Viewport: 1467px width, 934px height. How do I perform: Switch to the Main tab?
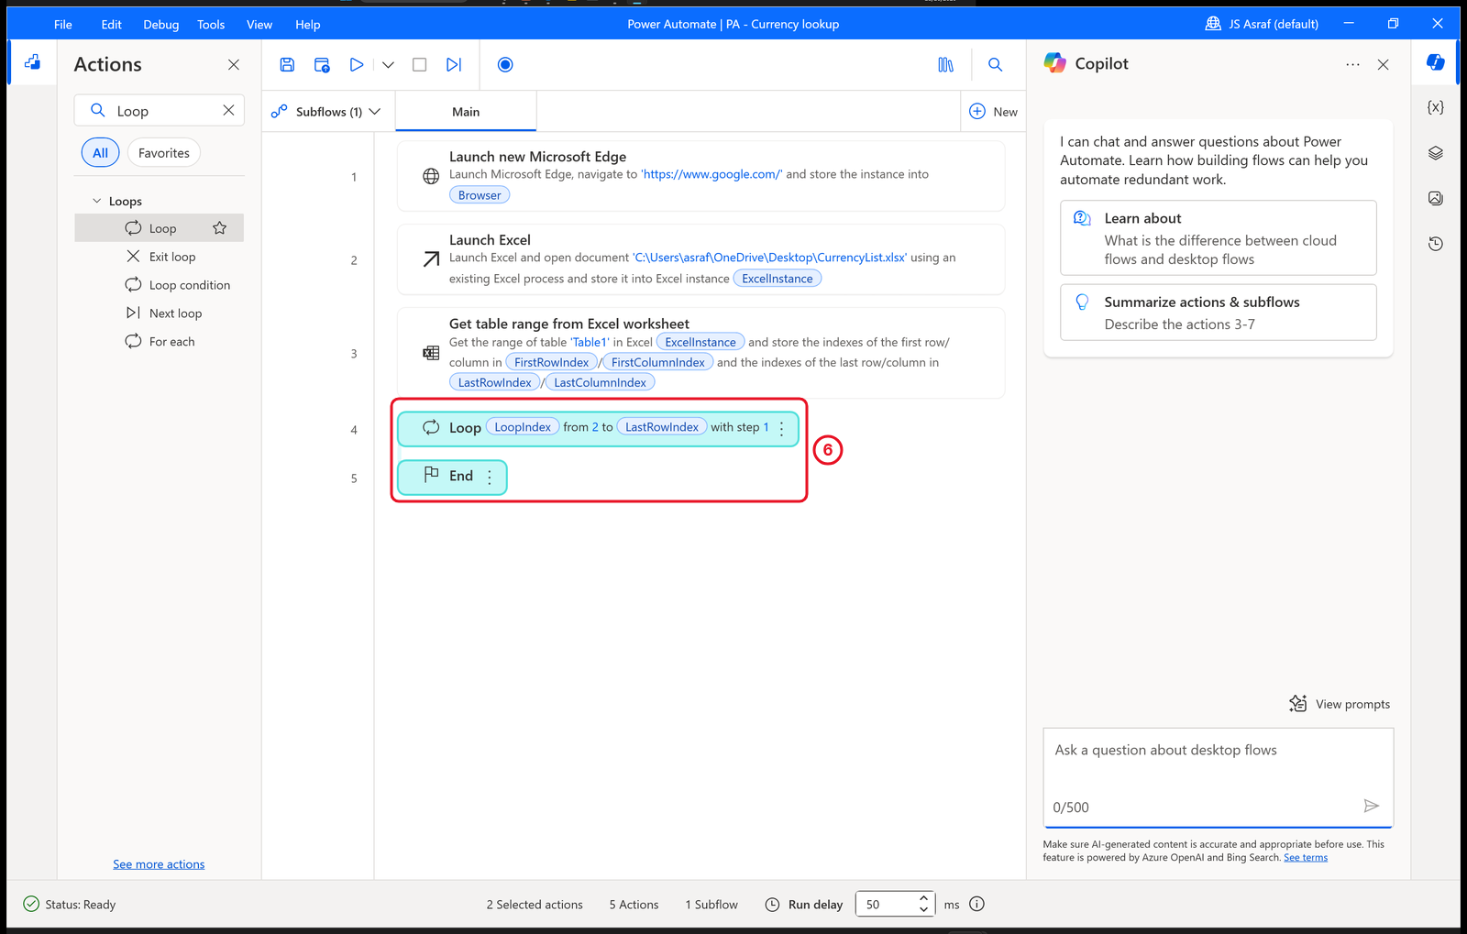click(x=466, y=112)
